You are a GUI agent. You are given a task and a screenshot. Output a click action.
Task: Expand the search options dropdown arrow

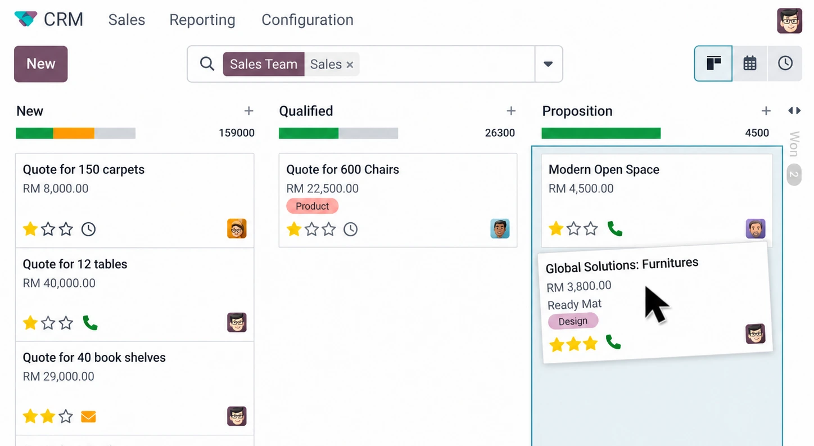(548, 64)
